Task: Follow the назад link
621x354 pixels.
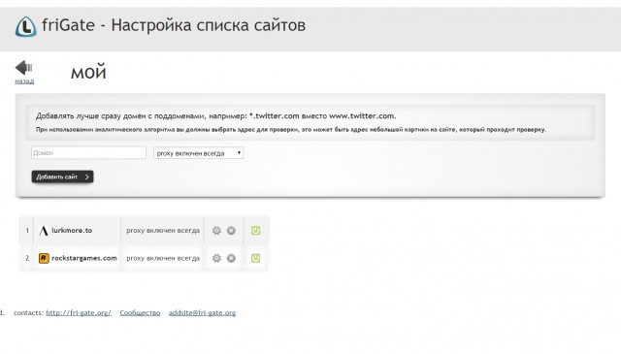Action: (x=24, y=81)
